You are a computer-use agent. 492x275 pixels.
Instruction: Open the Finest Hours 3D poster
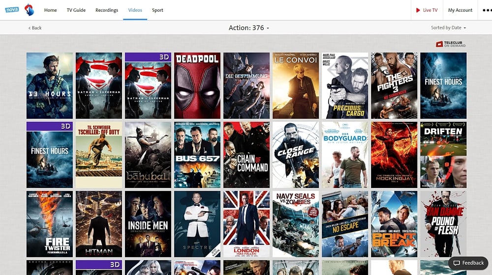click(x=50, y=155)
